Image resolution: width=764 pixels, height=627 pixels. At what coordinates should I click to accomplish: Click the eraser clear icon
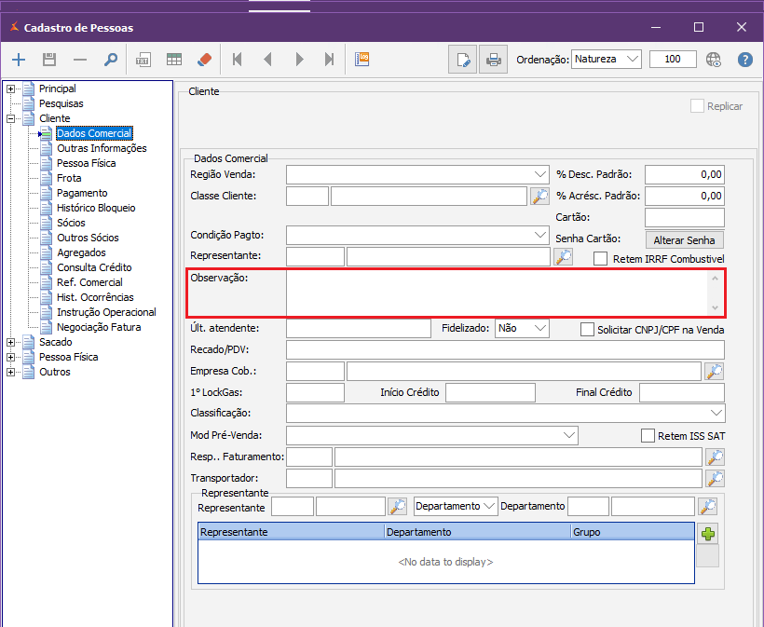pos(205,60)
